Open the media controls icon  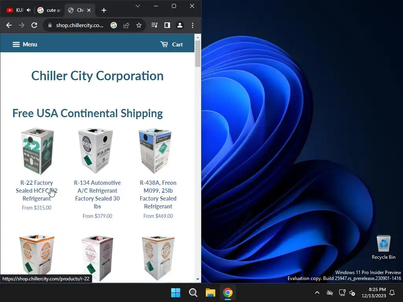point(154,25)
